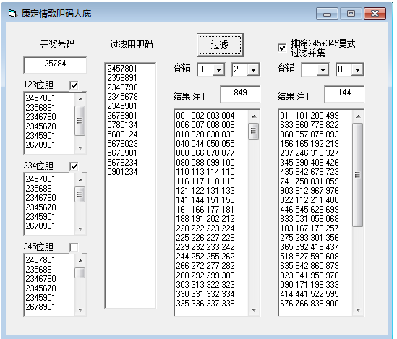
Task: Click up arrow of 345位胆 list scrollbar
Action: [80, 261]
